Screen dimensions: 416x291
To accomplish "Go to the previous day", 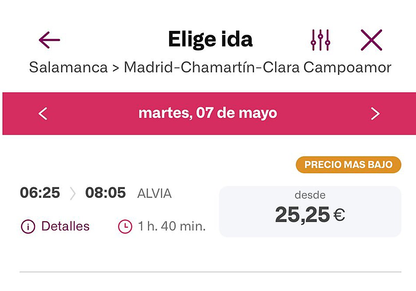I will click(43, 114).
